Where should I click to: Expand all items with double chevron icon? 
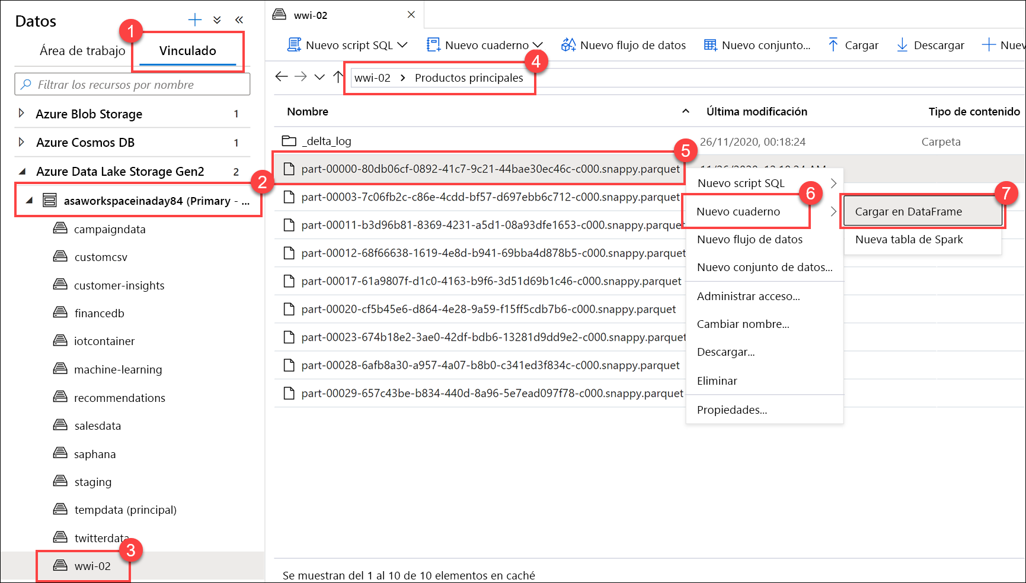218,20
